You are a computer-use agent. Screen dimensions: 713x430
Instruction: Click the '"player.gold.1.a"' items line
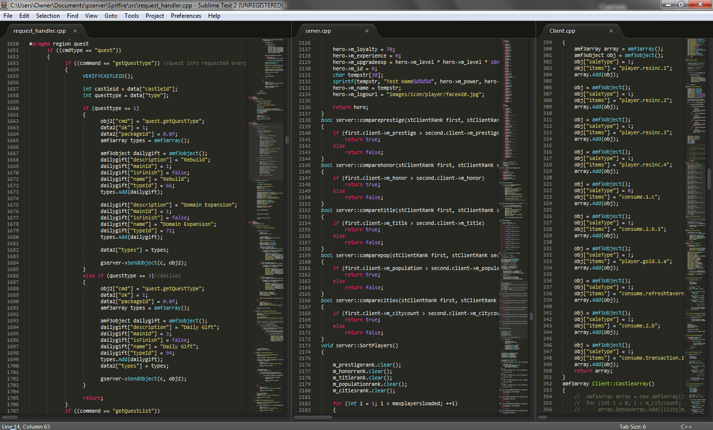coord(623,261)
